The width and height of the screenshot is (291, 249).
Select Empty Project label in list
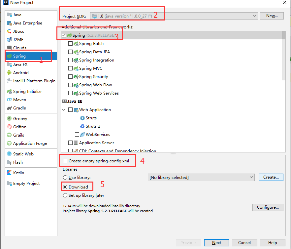pyautogui.click(x=26, y=183)
